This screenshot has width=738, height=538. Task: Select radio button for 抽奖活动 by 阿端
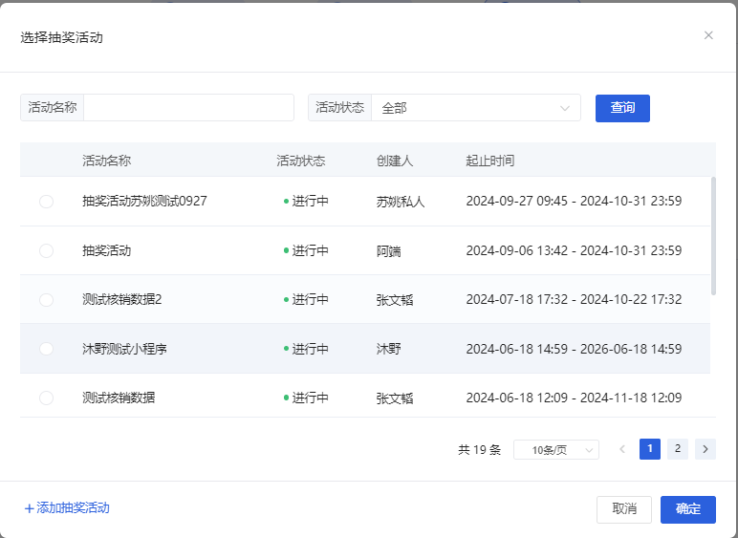coord(46,250)
